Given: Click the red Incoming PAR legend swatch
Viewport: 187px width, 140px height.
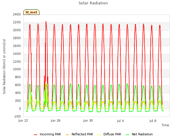Looking at the screenshot, I should pos(35,135).
